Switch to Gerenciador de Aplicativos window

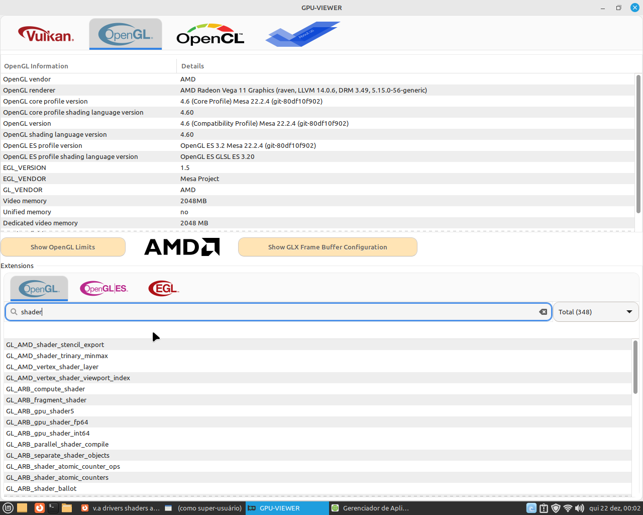pyautogui.click(x=371, y=508)
